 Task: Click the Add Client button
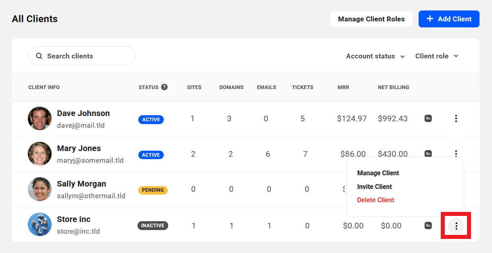click(x=449, y=19)
